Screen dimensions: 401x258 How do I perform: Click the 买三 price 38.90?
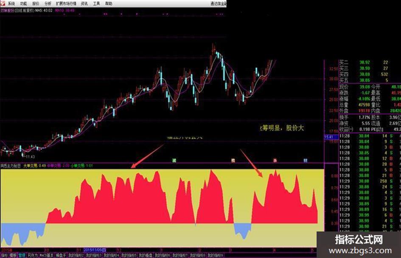(x=365, y=68)
